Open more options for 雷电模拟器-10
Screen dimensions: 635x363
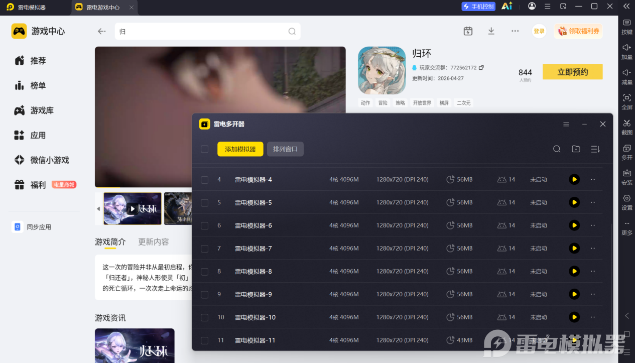[593, 317]
